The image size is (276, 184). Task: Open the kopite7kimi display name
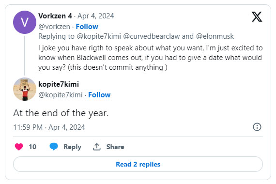(x=59, y=84)
